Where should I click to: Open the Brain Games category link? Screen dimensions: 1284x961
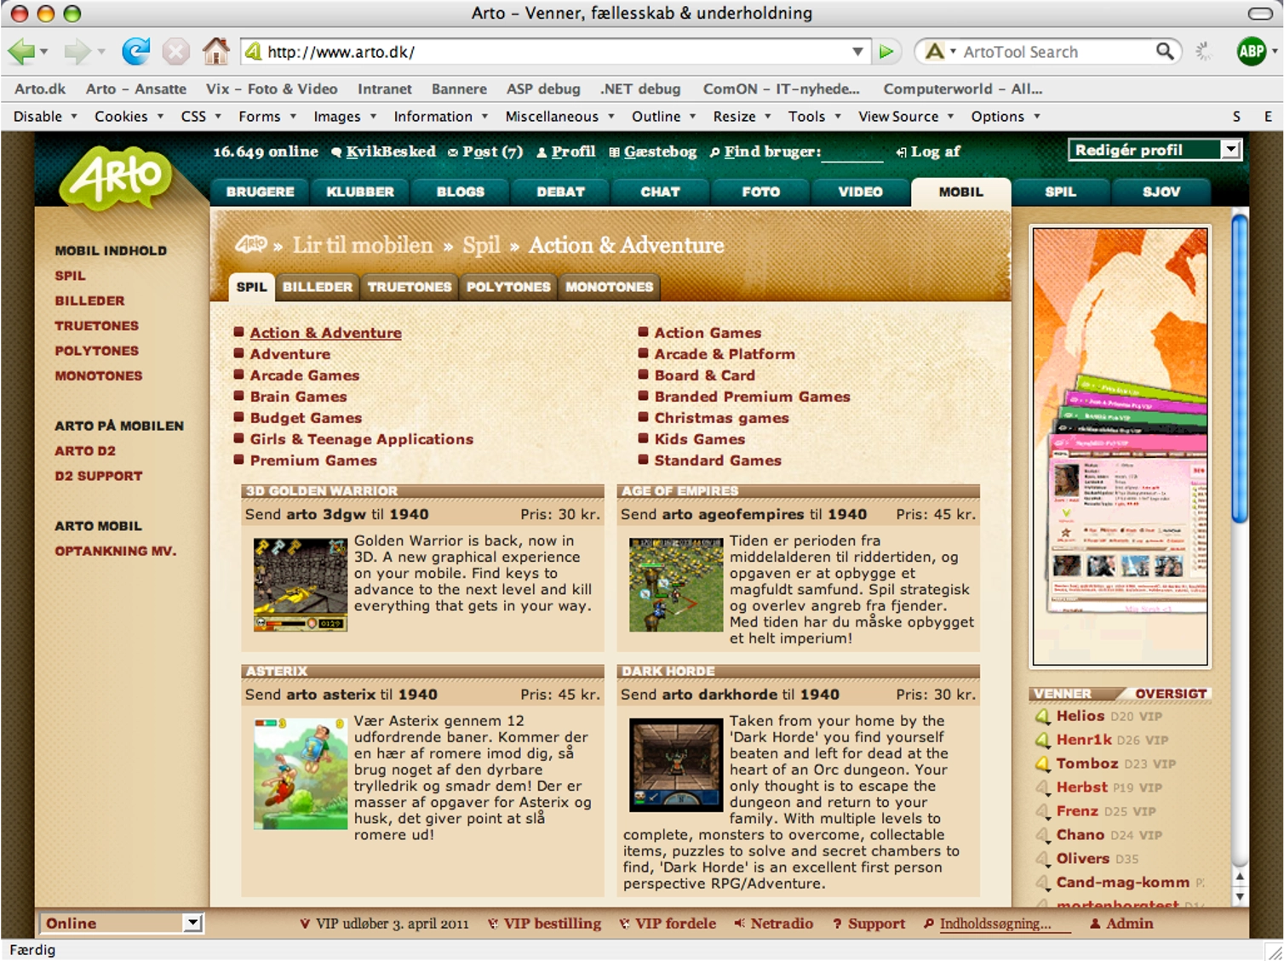point(298,397)
